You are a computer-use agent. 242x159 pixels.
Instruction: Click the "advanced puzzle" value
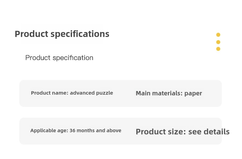pos(91,93)
